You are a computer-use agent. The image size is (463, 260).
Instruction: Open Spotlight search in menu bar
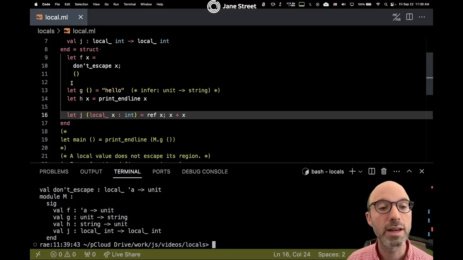386,4
